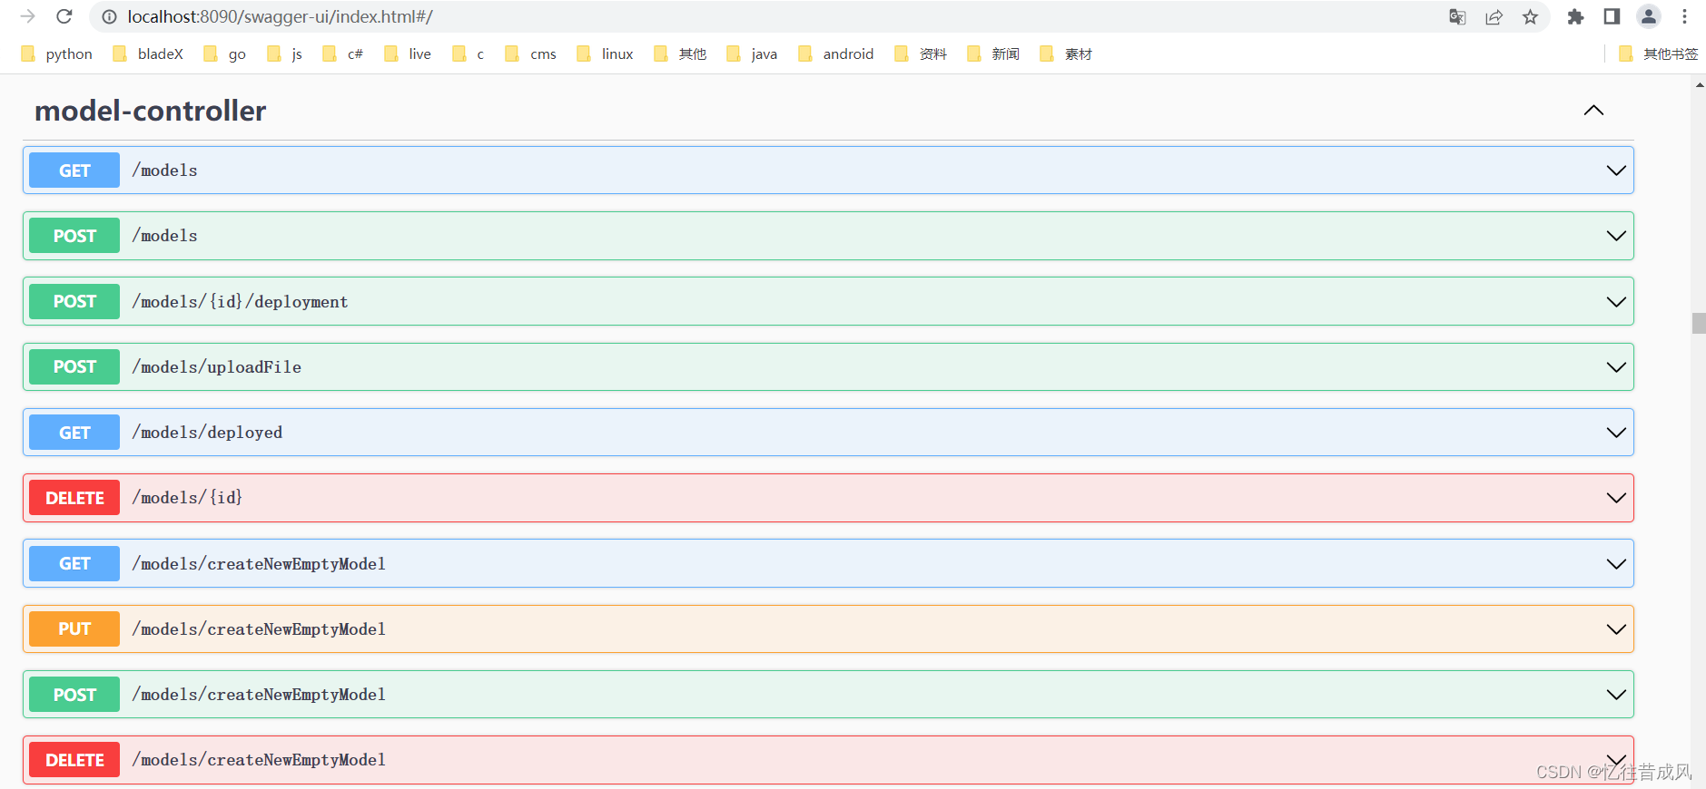The image size is (1706, 789).
Task: Open the user profile avatar
Action: (1649, 16)
